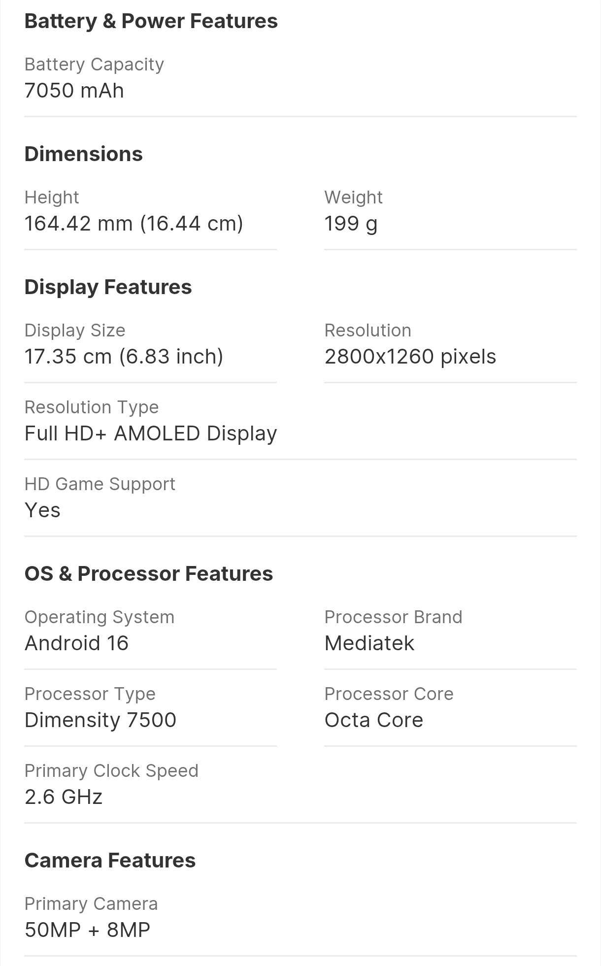Click the Mediatek processor brand value

tap(369, 643)
